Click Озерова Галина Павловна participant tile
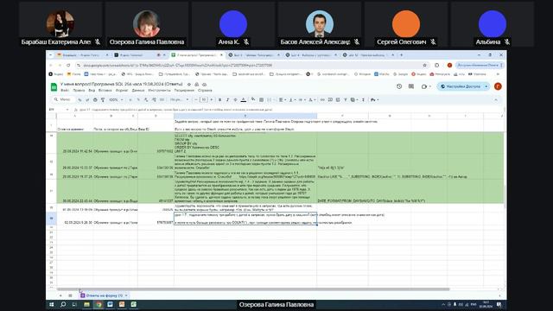The width and height of the screenshot is (553, 311). point(147,25)
